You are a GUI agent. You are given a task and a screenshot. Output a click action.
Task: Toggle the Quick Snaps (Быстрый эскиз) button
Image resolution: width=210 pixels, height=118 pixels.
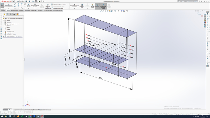point(92,6)
